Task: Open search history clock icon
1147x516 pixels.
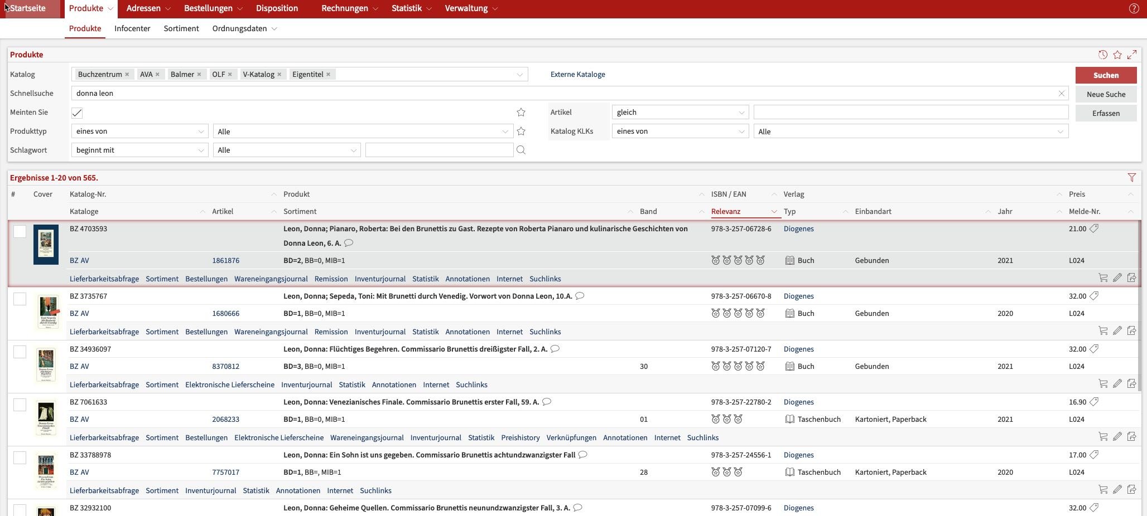Action: coord(1102,55)
